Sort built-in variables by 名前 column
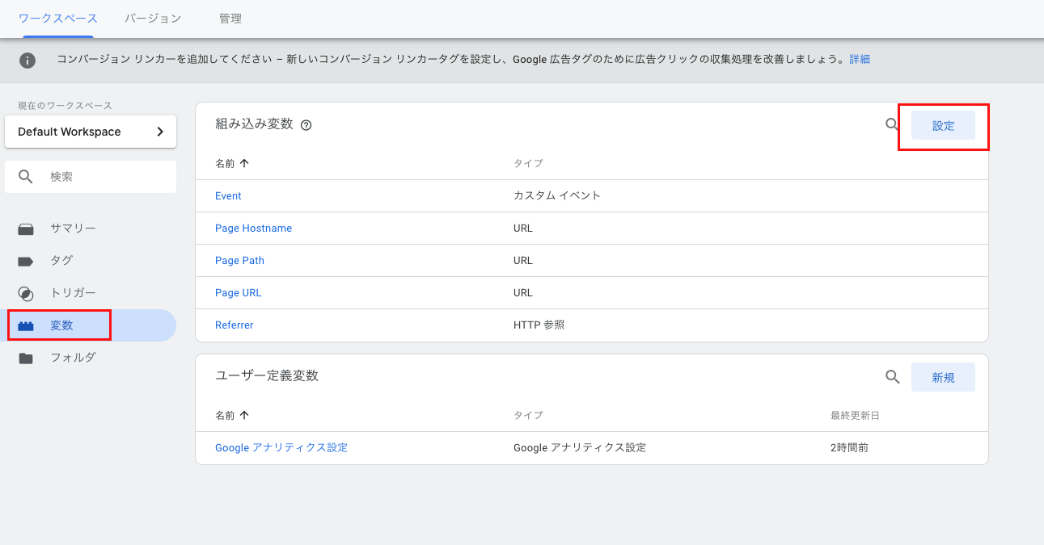Image resolution: width=1044 pixels, height=545 pixels. coord(231,163)
